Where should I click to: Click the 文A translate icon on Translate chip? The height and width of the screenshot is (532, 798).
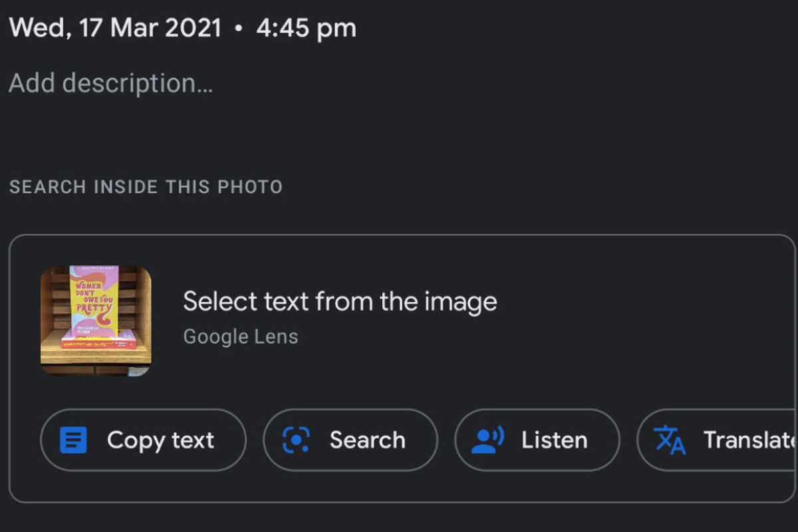[x=670, y=440]
